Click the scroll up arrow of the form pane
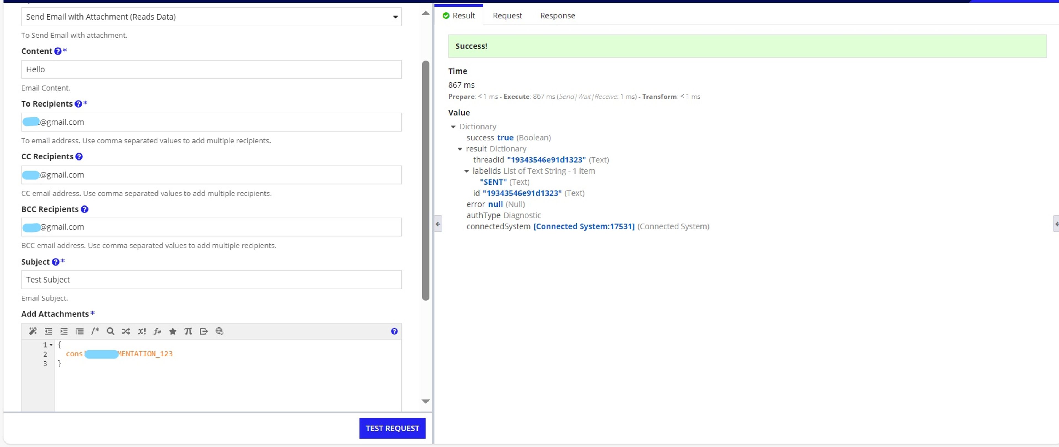The height and width of the screenshot is (447, 1059). pos(426,13)
